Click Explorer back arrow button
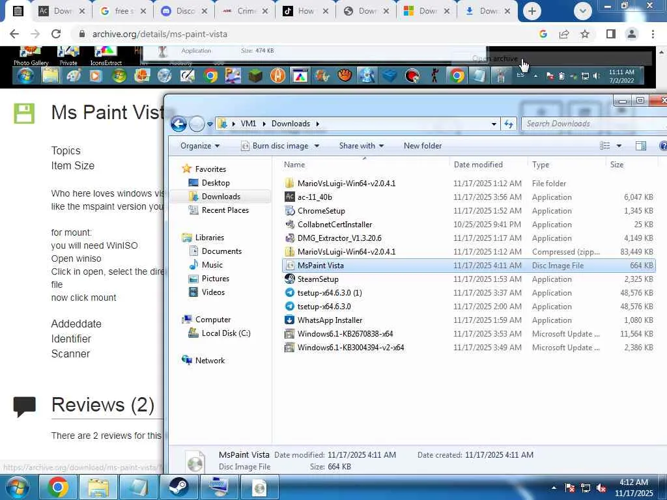This screenshot has width=667, height=500. click(178, 124)
